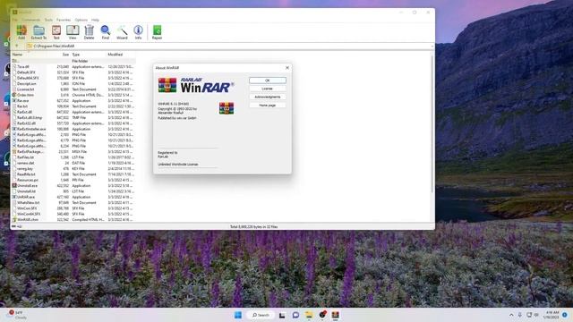The width and height of the screenshot is (573, 322).
Task: Click the taskbar Search box
Action: click(x=261, y=315)
